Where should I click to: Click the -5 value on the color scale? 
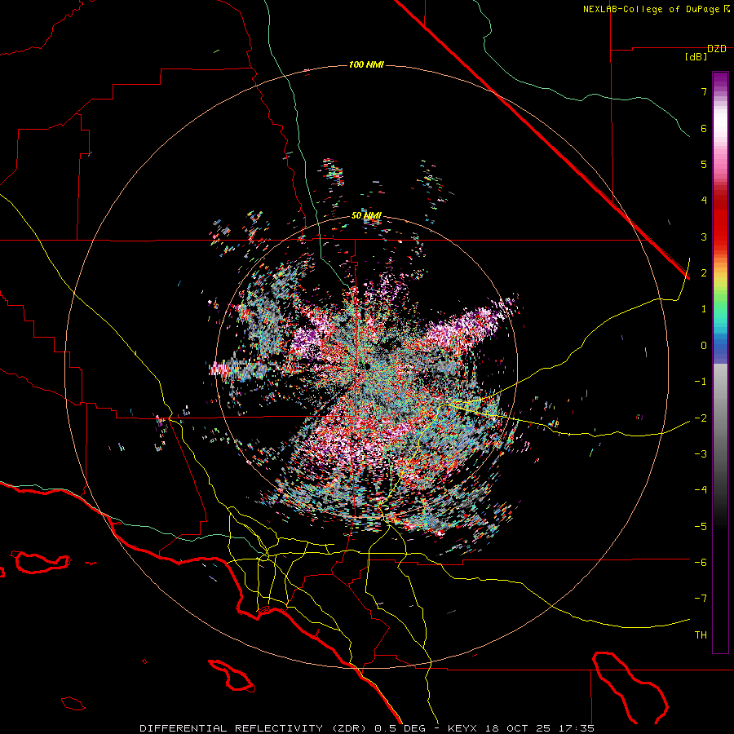point(701,526)
